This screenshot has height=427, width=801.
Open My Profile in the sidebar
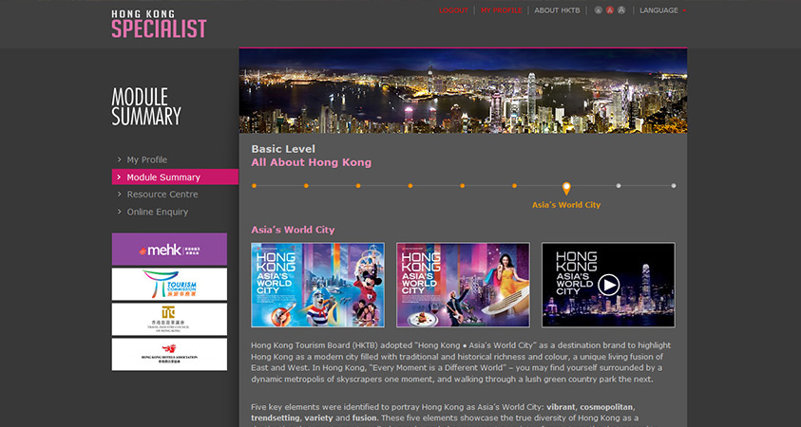(146, 159)
